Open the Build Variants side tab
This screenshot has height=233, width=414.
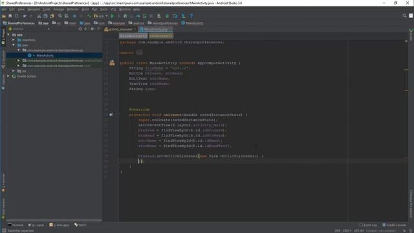coord(3,208)
